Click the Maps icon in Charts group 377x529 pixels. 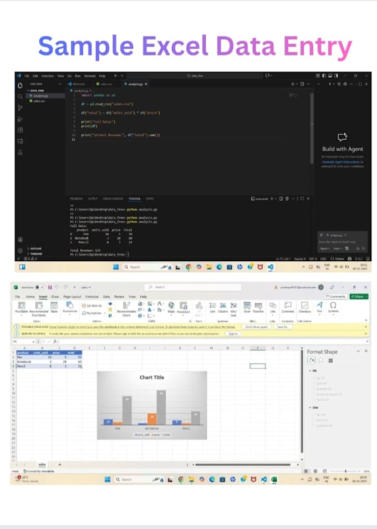point(171,308)
